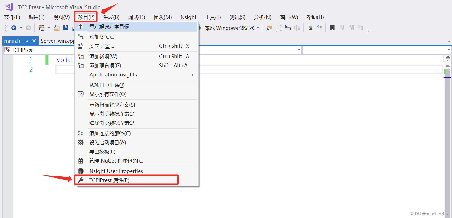Screen dimensions: 452x218
Task: Open 管理 NuGet 程序包(N)... menu entry
Action: pos(137,161)
